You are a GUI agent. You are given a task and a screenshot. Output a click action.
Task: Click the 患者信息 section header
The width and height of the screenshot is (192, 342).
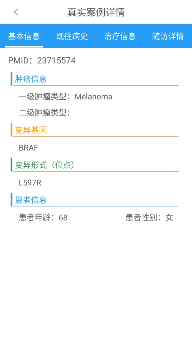31,200
